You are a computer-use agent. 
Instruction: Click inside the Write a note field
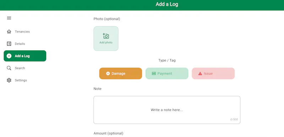(x=167, y=110)
